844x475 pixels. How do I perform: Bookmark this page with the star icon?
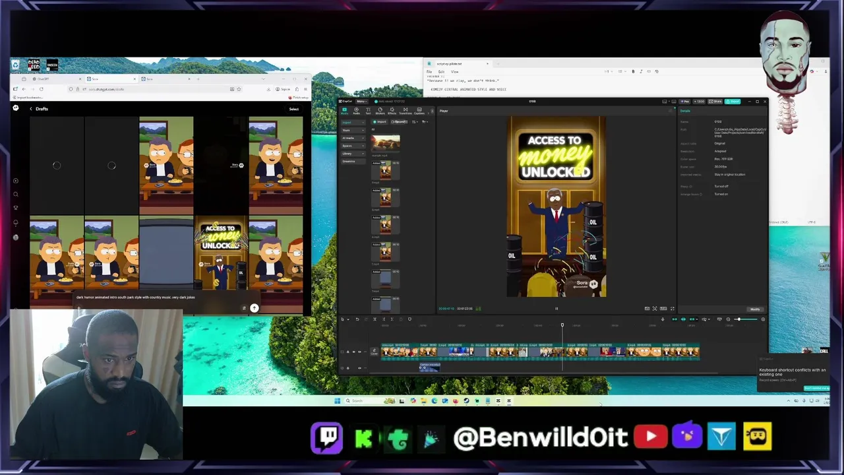[x=239, y=89]
